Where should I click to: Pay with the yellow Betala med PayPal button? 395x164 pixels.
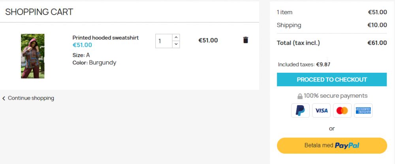pyautogui.click(x=332, y=145)
